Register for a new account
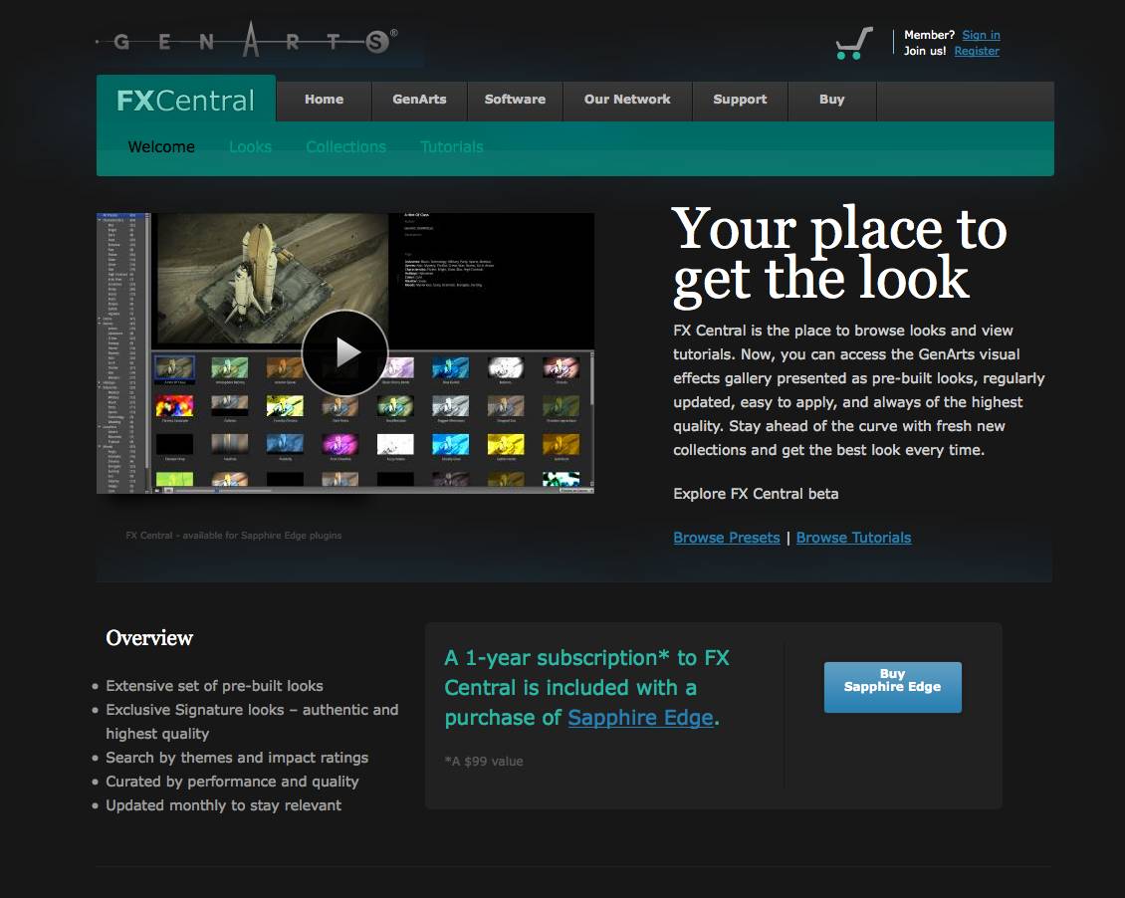This screenshot has width=1125, height=898. click(x=977, y=51)
